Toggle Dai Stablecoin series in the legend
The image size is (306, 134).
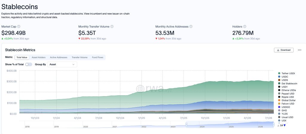click(x=288, y=83)
